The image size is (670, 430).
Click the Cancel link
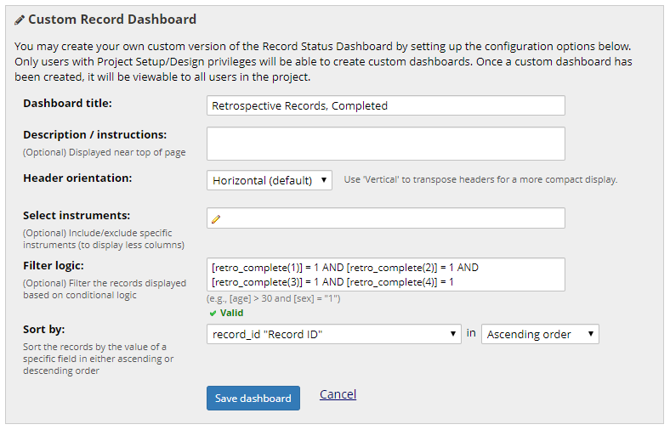pyautogui.click(x=338, y=394)
